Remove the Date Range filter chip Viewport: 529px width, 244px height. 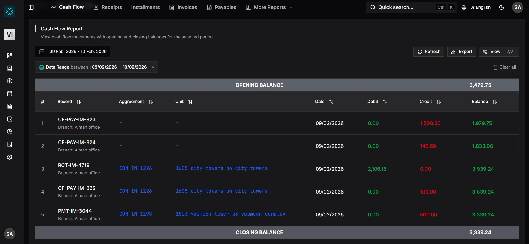(x=153, y=67)
